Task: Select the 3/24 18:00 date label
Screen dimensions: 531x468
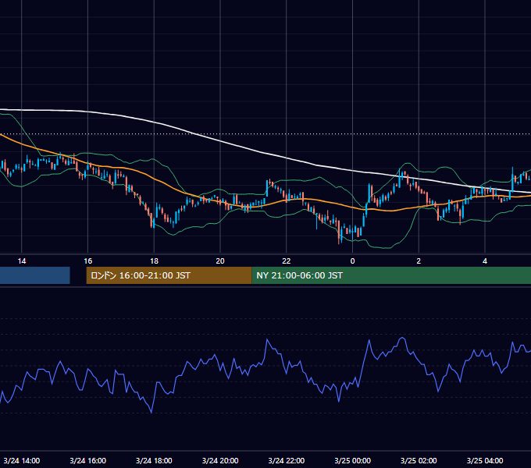Action: (154, 460)
